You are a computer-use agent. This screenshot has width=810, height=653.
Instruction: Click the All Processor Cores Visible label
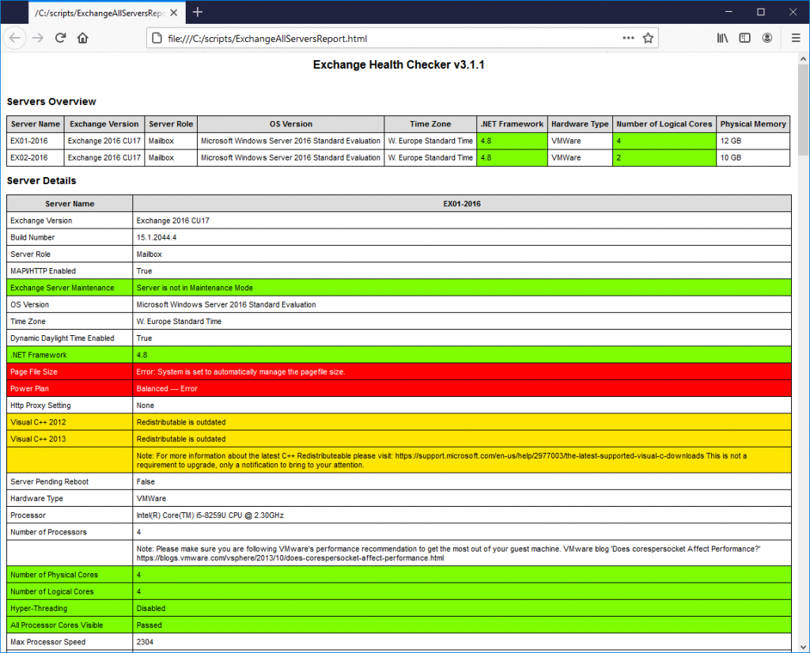(57, 625)
